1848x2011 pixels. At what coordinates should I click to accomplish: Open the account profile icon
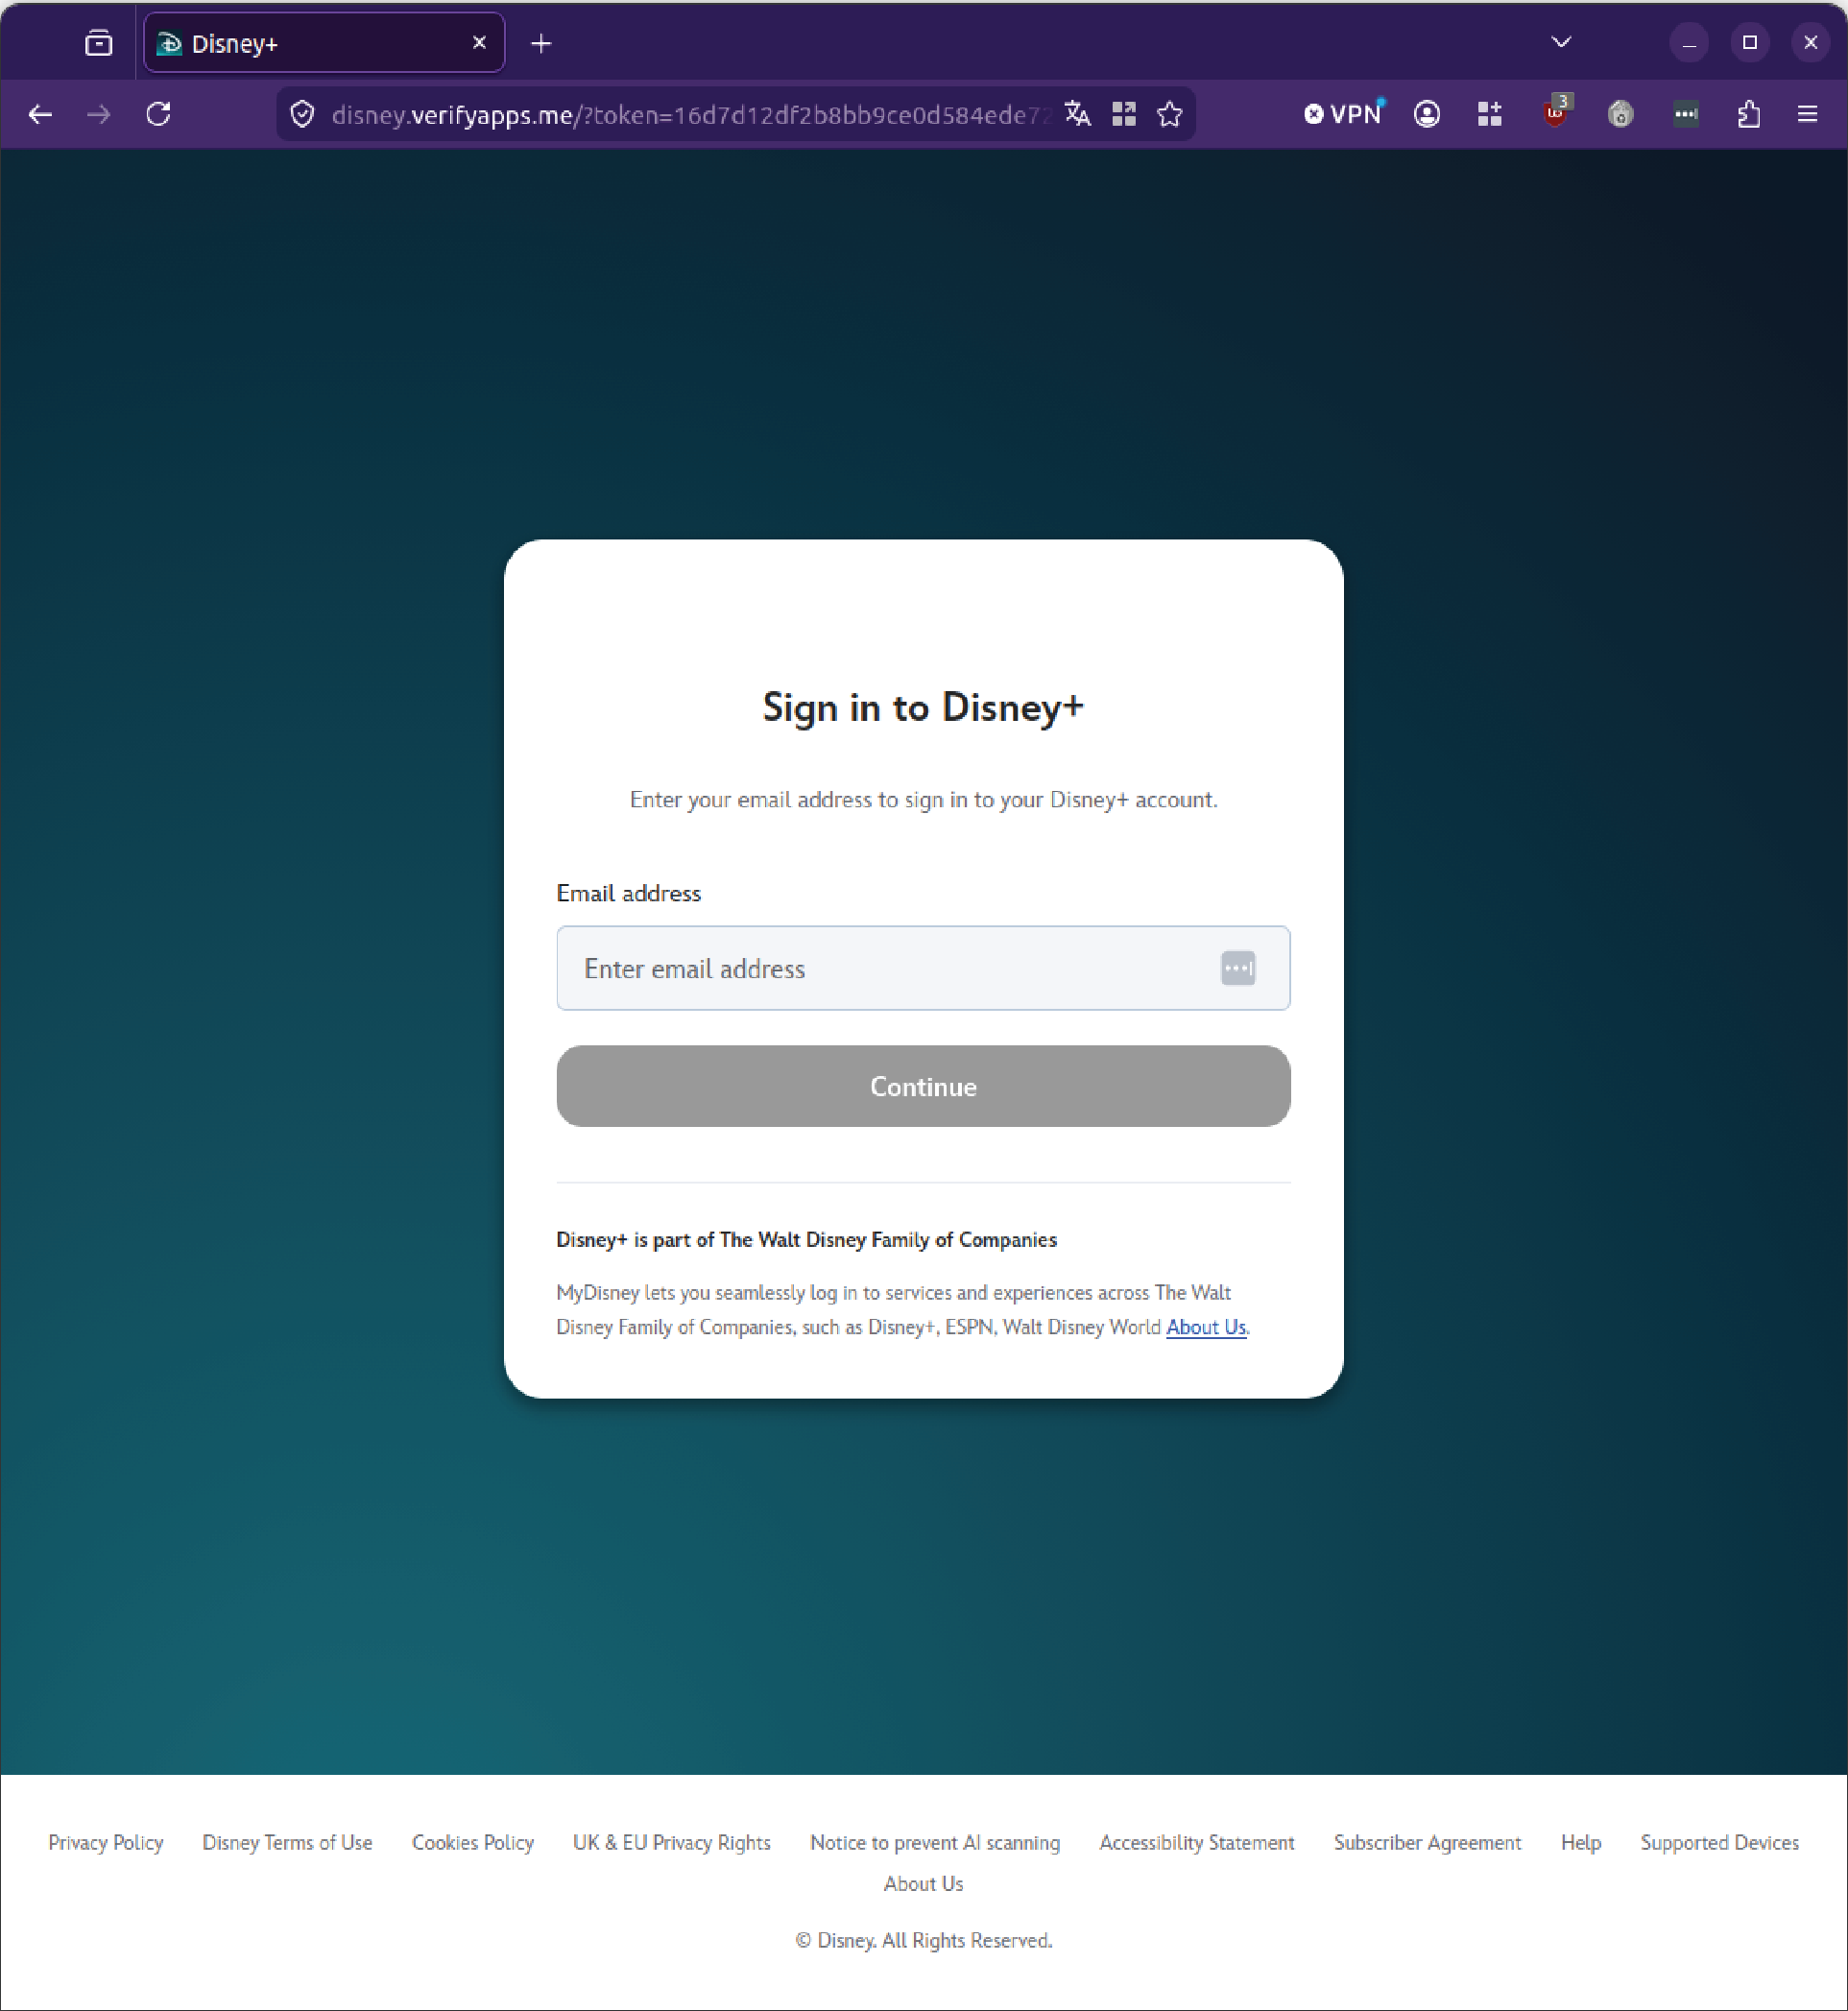(x=1427, y=114)
